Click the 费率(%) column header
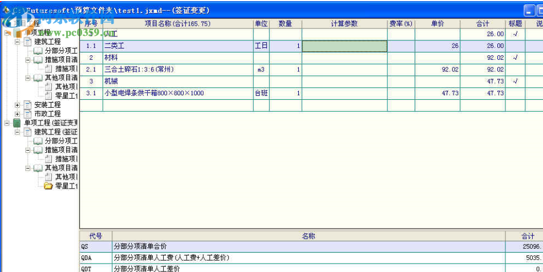 pos(401,23)
